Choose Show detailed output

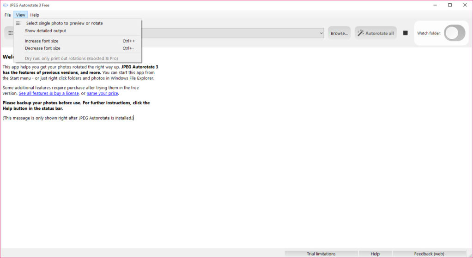click(78, 31)
